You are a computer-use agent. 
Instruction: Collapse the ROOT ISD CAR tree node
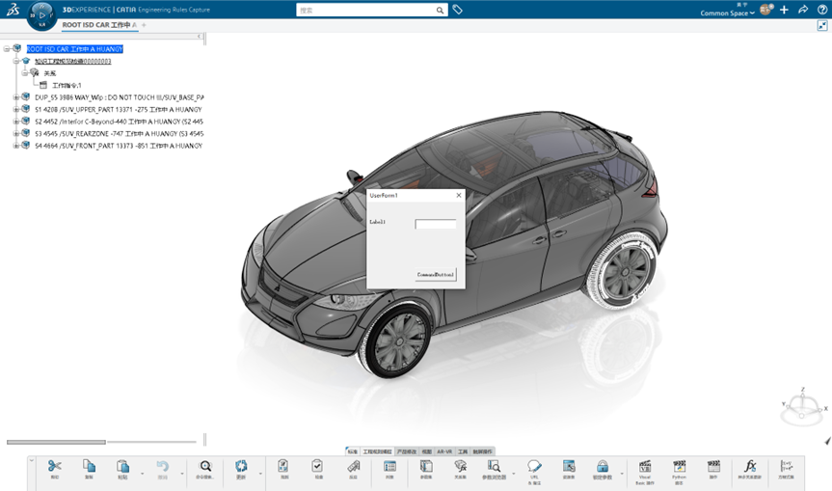7,49
